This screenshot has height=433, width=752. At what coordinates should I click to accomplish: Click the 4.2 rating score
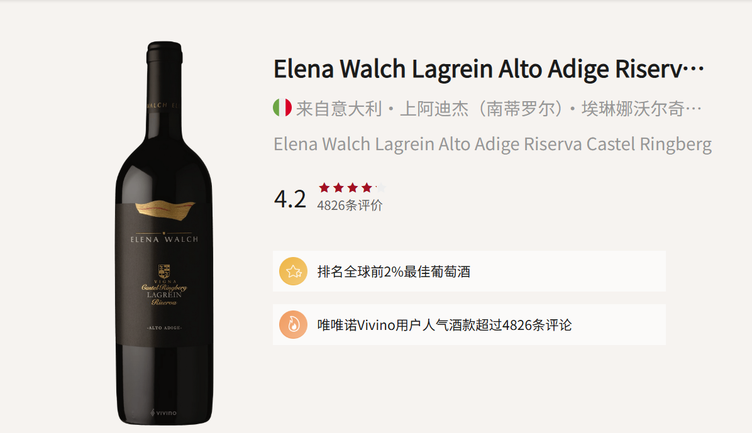[290, 199]
